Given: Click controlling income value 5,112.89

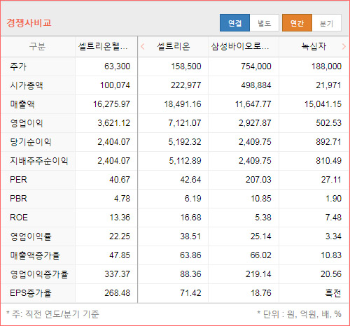Looking at the screenshot, I should point(185,161).
